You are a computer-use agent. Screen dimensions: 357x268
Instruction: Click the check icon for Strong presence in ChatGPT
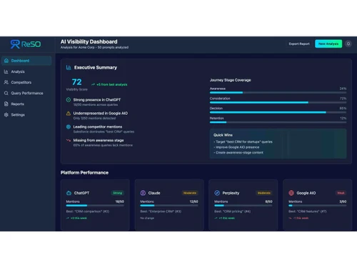[x=69, y=100]
